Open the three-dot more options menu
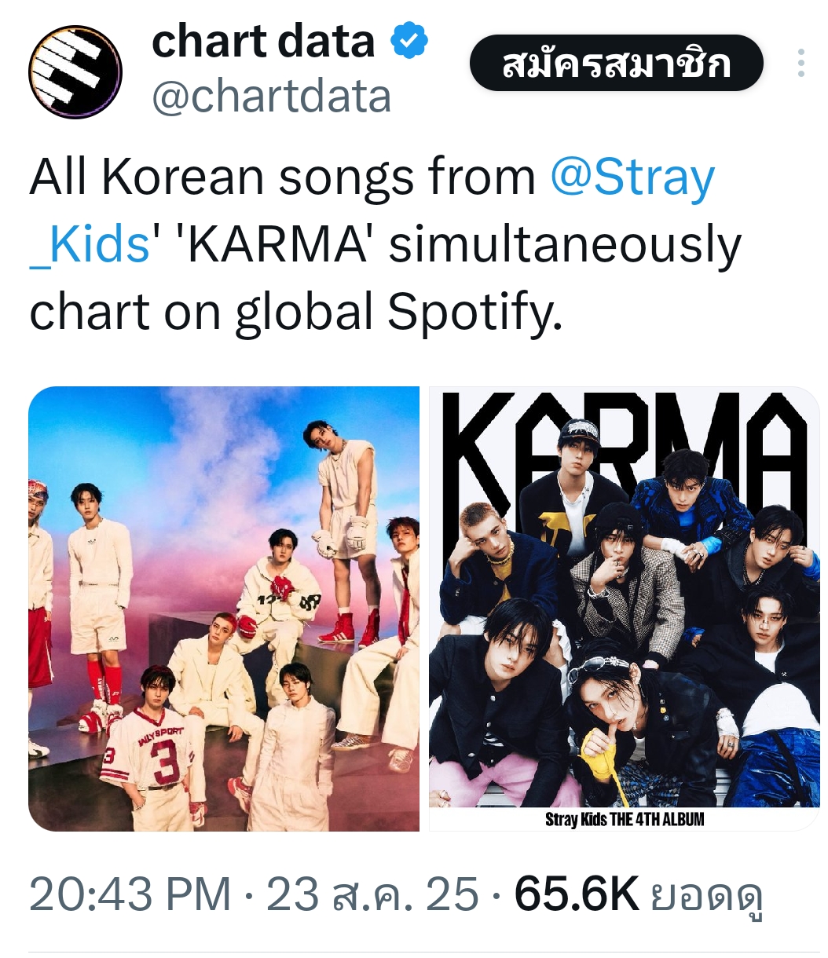This screenshot has height=958, width=828. click(x=801, y=63)
